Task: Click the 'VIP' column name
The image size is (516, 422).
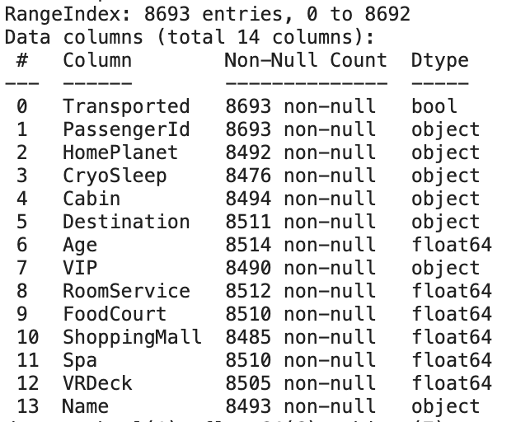Action: 79,268
